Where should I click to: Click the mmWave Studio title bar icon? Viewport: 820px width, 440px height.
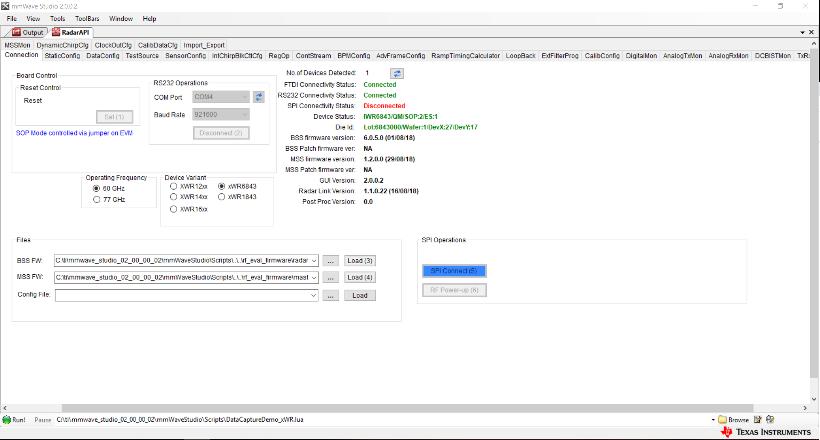pyautogui.click(x=5, y=6)
